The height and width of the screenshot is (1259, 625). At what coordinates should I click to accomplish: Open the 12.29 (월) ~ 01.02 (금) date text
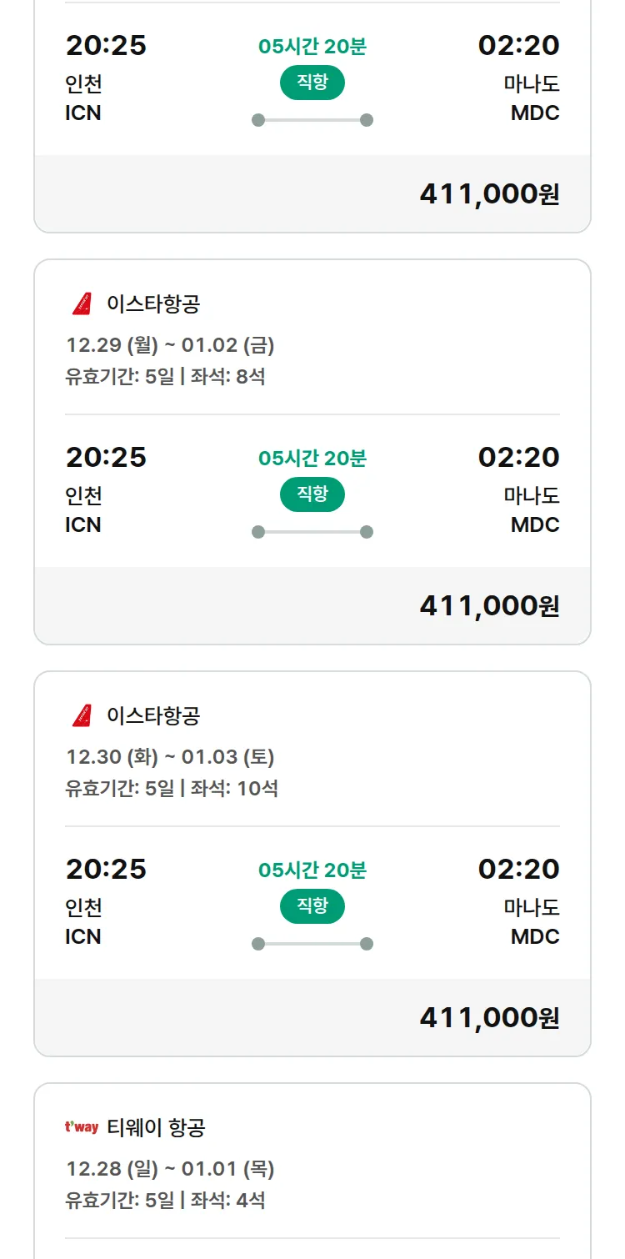(x=170, y=345)
